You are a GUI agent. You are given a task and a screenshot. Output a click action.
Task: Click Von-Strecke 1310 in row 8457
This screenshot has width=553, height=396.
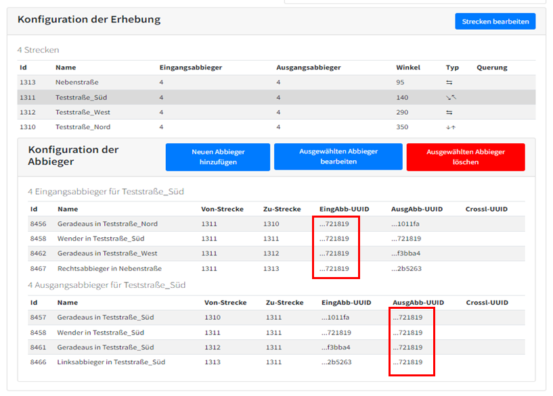pos(213,318)
